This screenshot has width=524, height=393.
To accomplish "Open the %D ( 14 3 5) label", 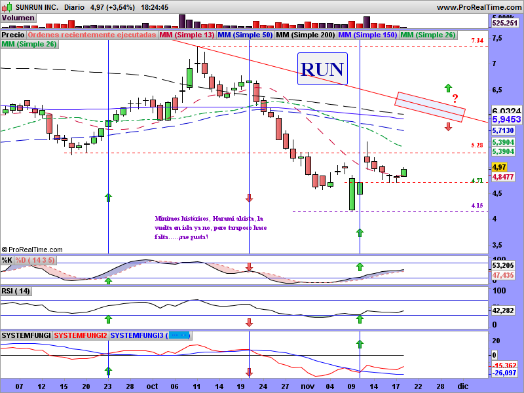I will (x=35, y=260).
